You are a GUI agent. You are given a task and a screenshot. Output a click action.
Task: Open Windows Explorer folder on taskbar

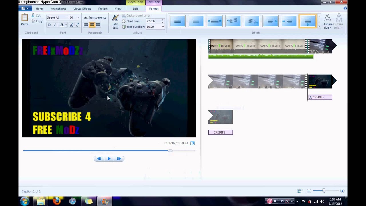[41, 201]
